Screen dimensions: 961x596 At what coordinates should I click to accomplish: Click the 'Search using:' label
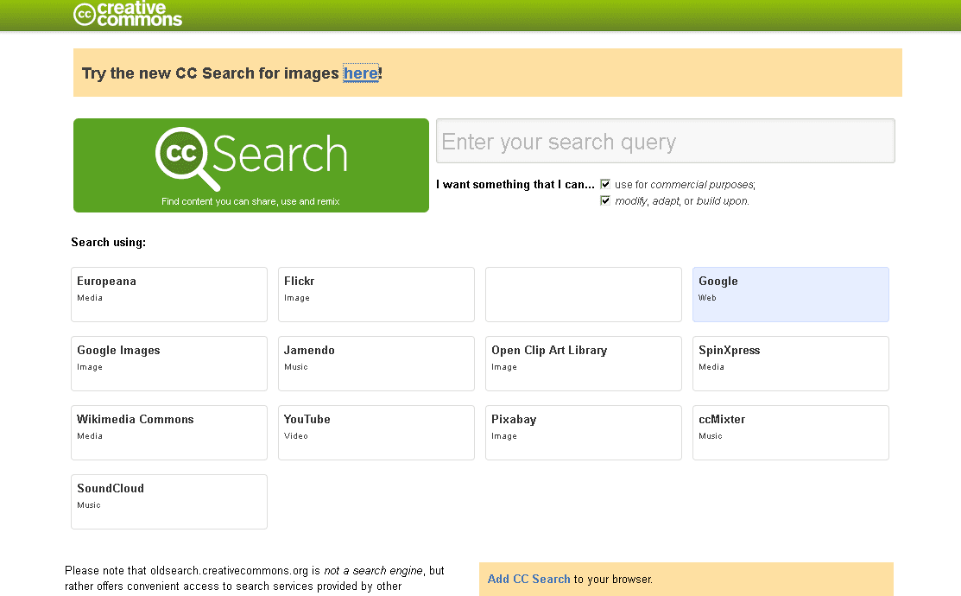pos(109,242)
